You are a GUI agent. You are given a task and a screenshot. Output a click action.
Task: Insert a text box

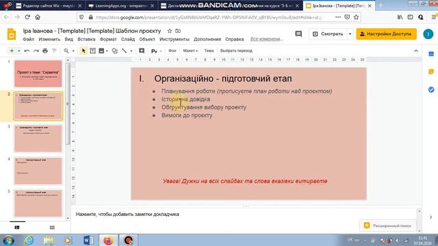93,51
